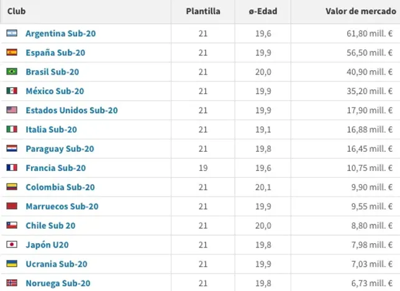Click the Ucrania flag icon
The height and width of the screenshot is (291, 400).
[x=12, y=264]
